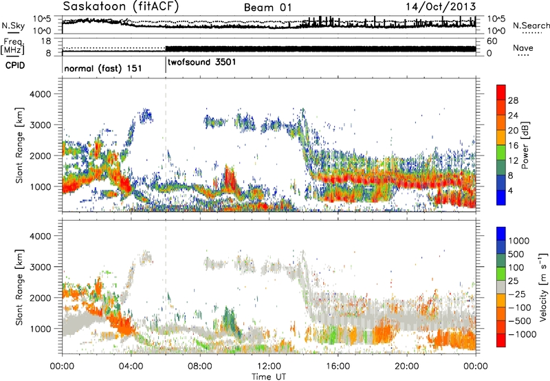Click the frequency axis value 18

[x=46, y=41]
